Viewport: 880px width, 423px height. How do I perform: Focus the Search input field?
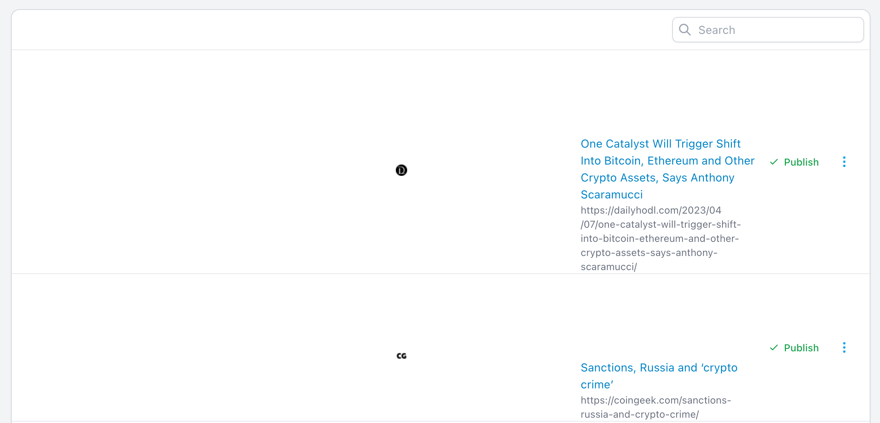778,30
